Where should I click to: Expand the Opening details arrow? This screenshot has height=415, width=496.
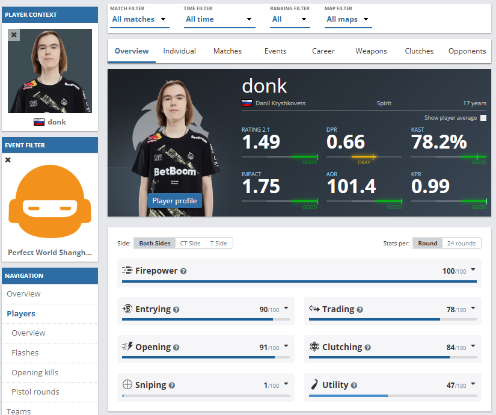click(286, 346)
